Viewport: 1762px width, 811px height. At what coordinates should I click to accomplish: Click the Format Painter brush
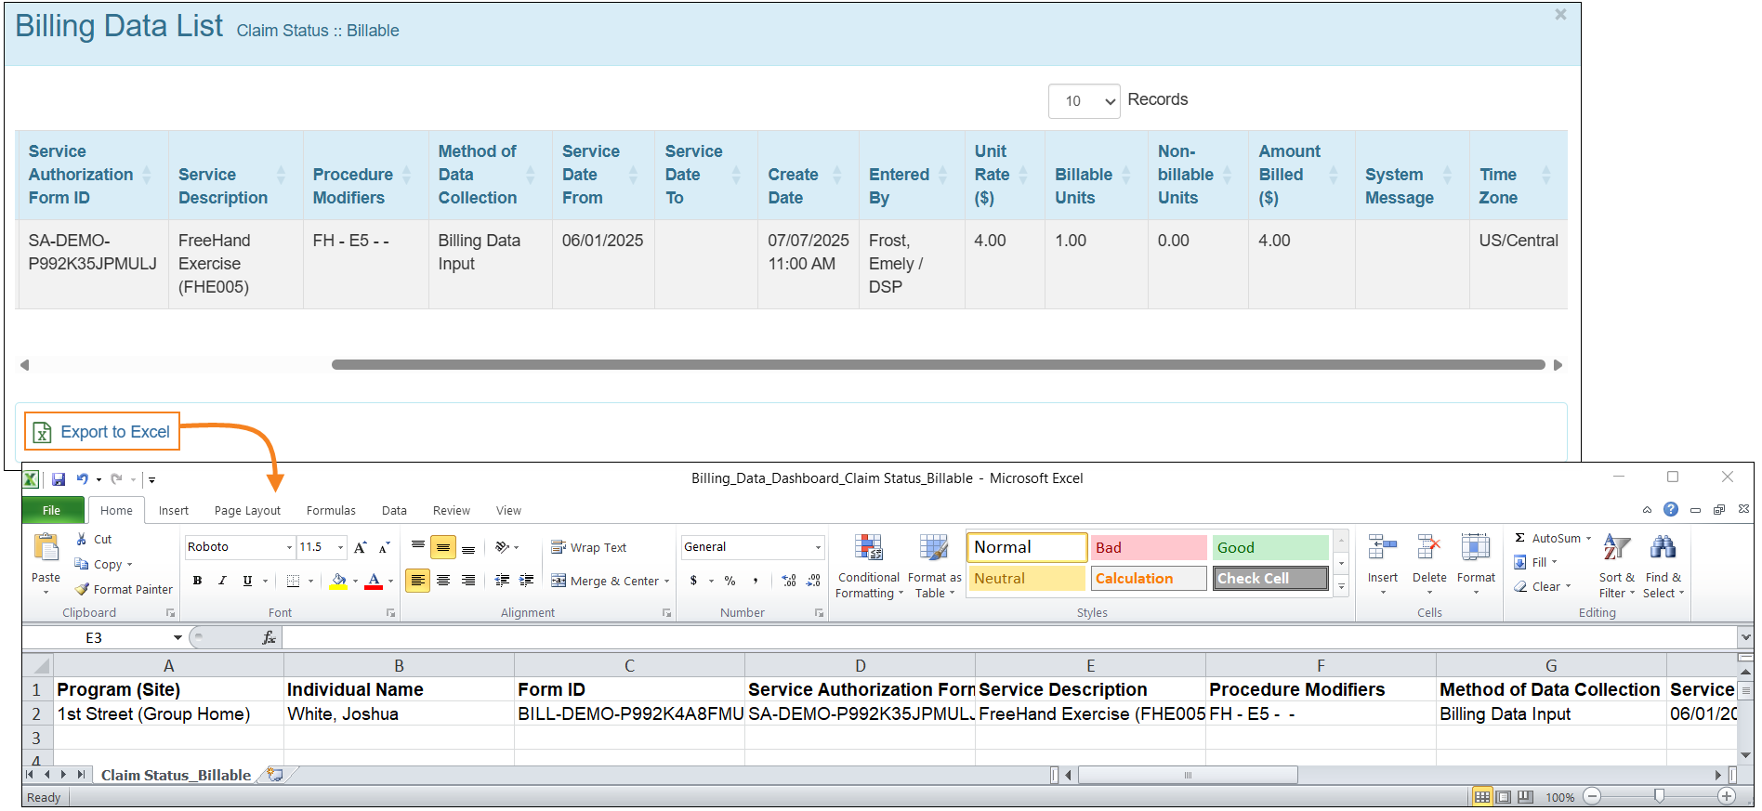[82, 589]
